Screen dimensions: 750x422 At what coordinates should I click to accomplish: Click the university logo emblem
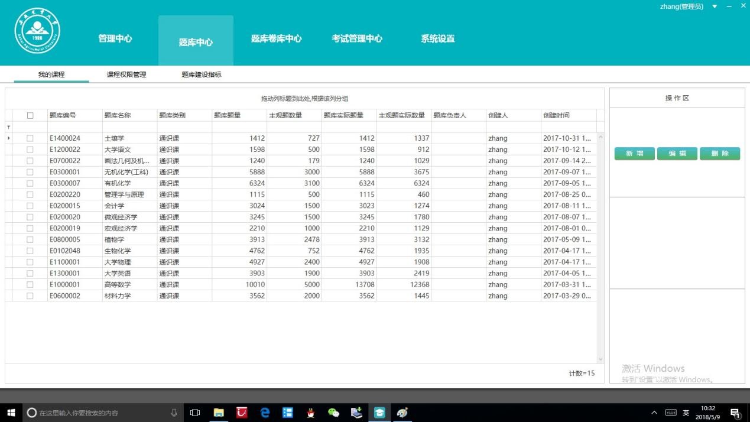(x=37, y=31)
